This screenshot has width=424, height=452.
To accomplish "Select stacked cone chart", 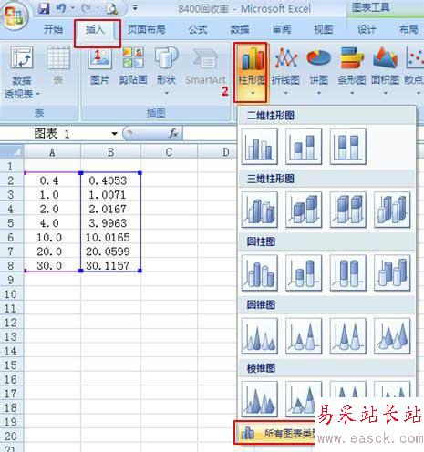I will 304,336.
